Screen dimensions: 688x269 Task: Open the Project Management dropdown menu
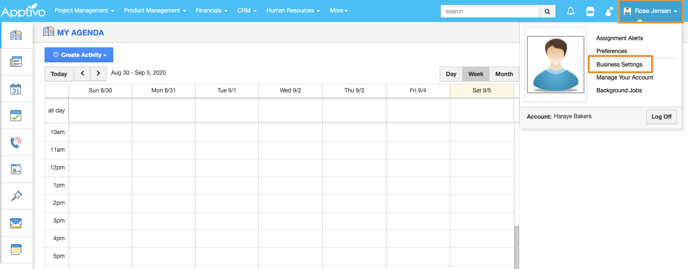click(x=84, y=11)
